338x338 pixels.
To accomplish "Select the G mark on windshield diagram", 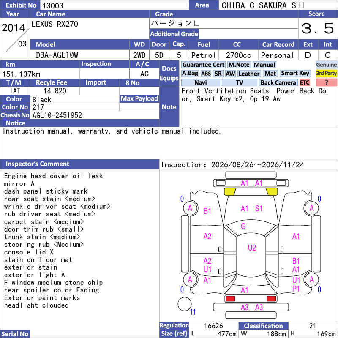I will (243, 226).
